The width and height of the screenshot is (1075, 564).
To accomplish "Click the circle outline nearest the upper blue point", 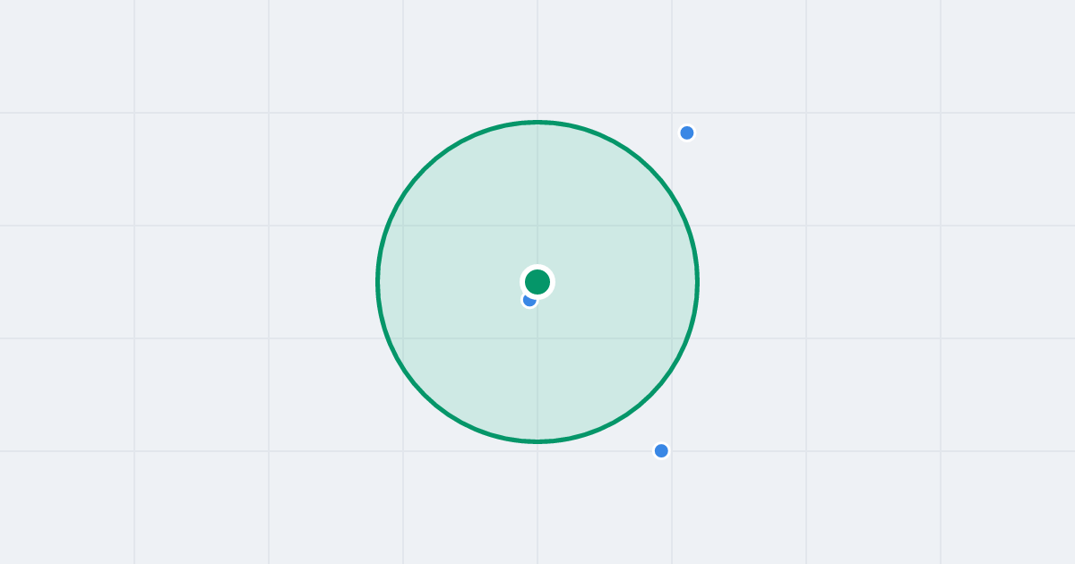I will [650, 169].
